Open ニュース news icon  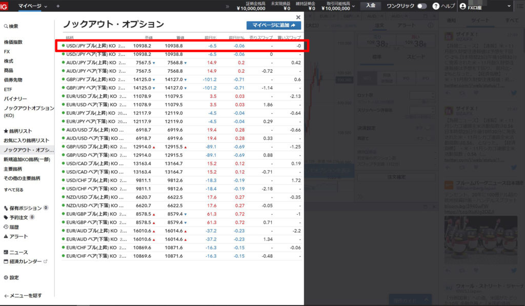6,252
